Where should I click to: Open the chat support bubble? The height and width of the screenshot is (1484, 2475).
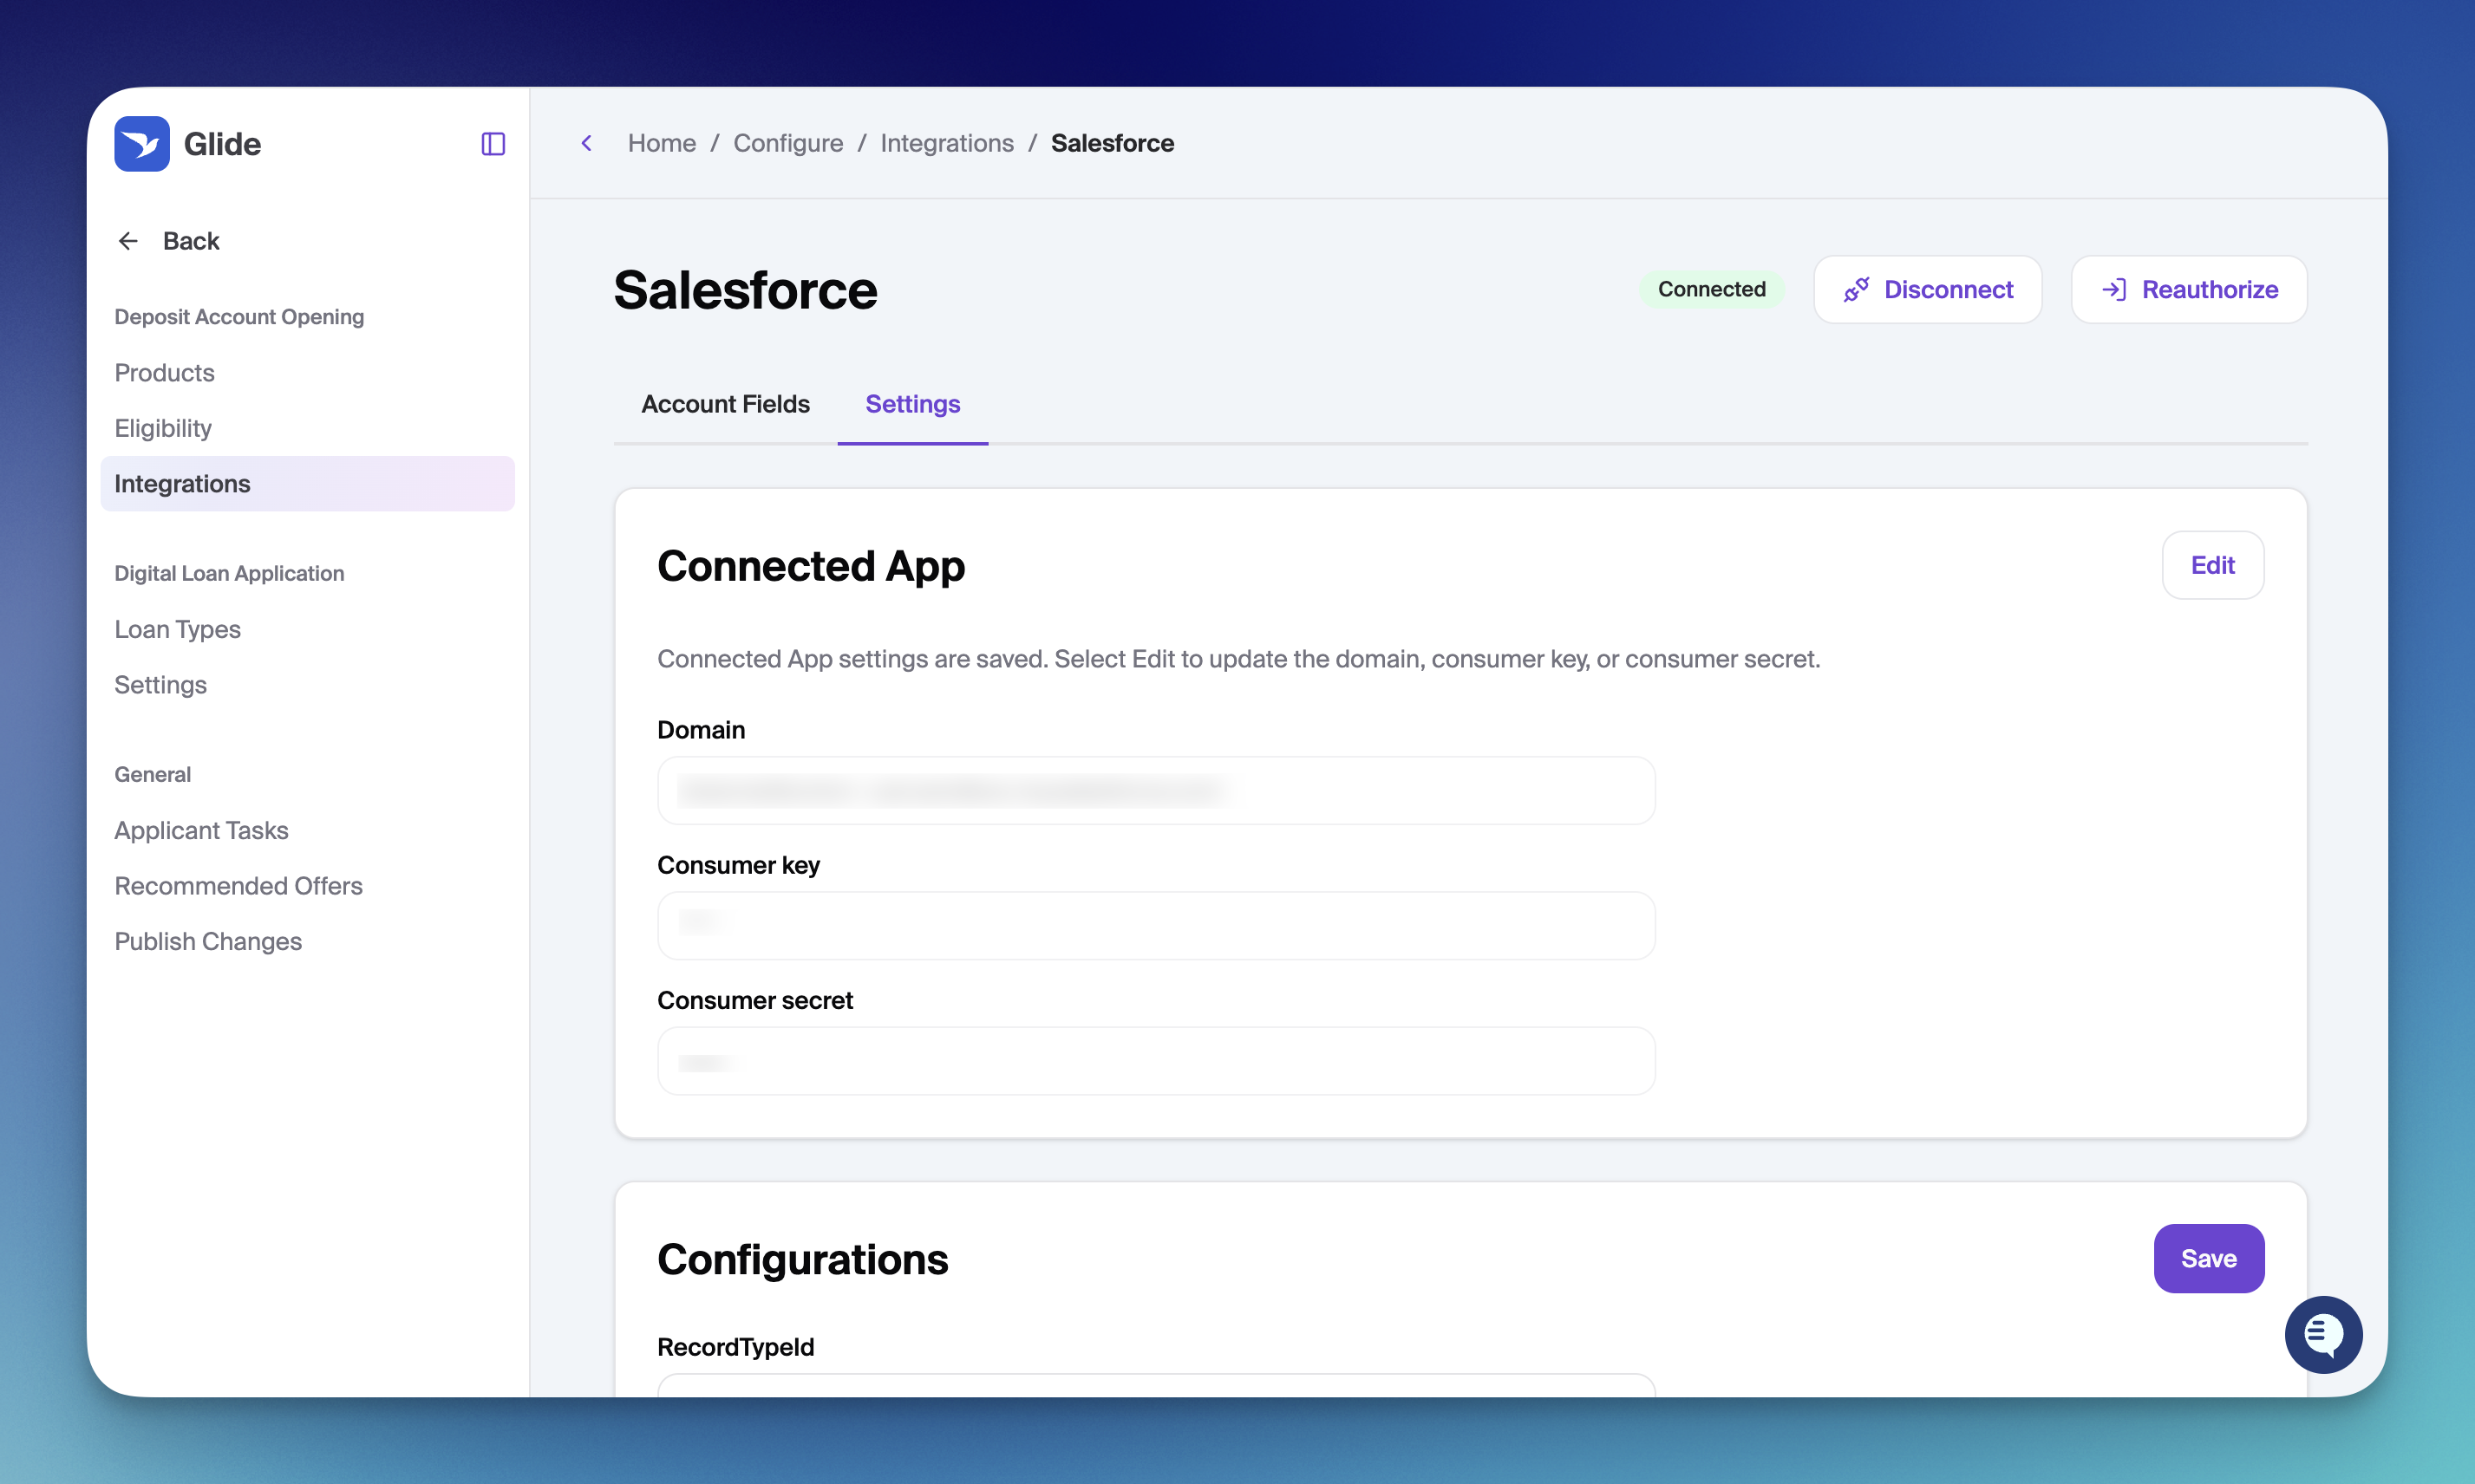2323,1334
